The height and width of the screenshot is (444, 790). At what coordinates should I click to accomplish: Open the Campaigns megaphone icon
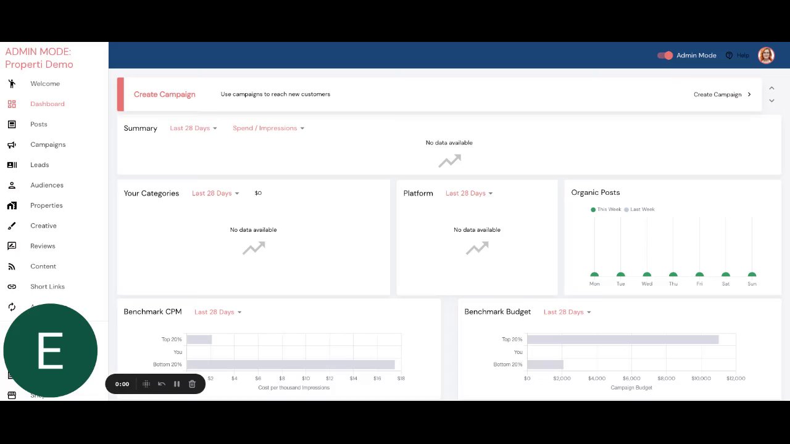pos(12,145)
